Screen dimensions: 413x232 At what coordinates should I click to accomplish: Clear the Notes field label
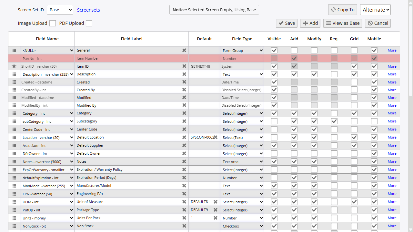184,162
